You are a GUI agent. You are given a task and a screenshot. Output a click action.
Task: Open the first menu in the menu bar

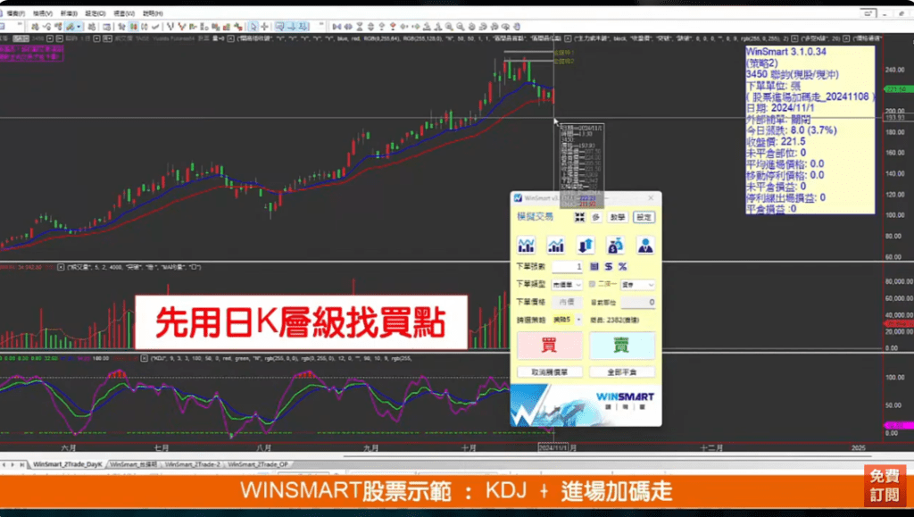tap(16, 13)
